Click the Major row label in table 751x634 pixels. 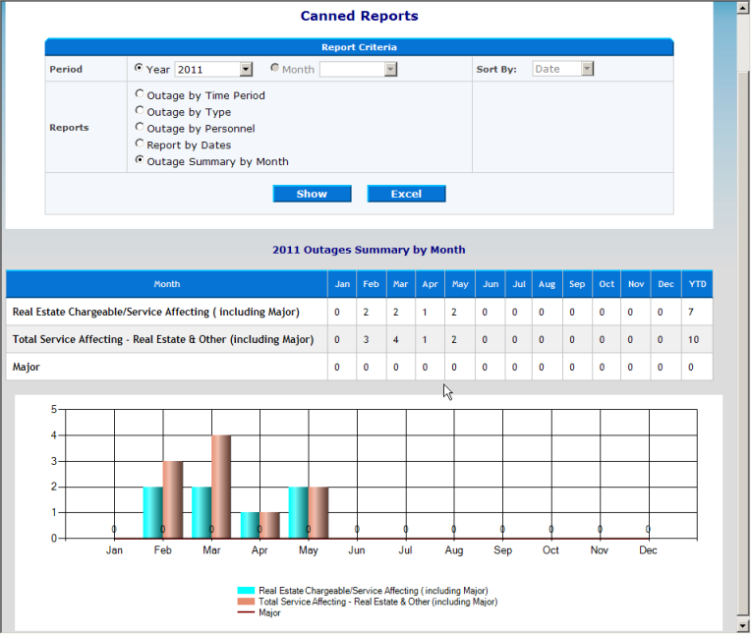(x=26, y=368)
